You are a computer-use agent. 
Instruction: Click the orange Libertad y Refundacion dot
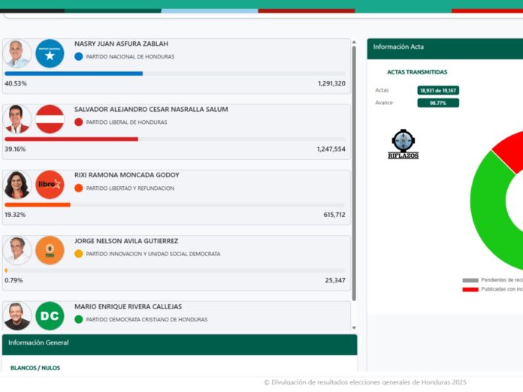point(79,188)
